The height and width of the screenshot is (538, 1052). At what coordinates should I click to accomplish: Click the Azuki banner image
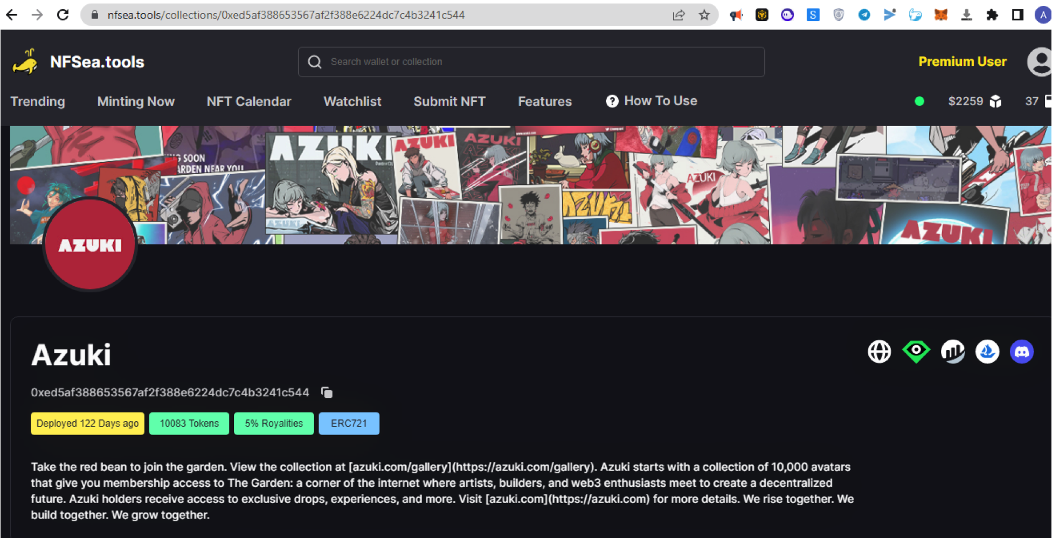(x=530, y=185)
